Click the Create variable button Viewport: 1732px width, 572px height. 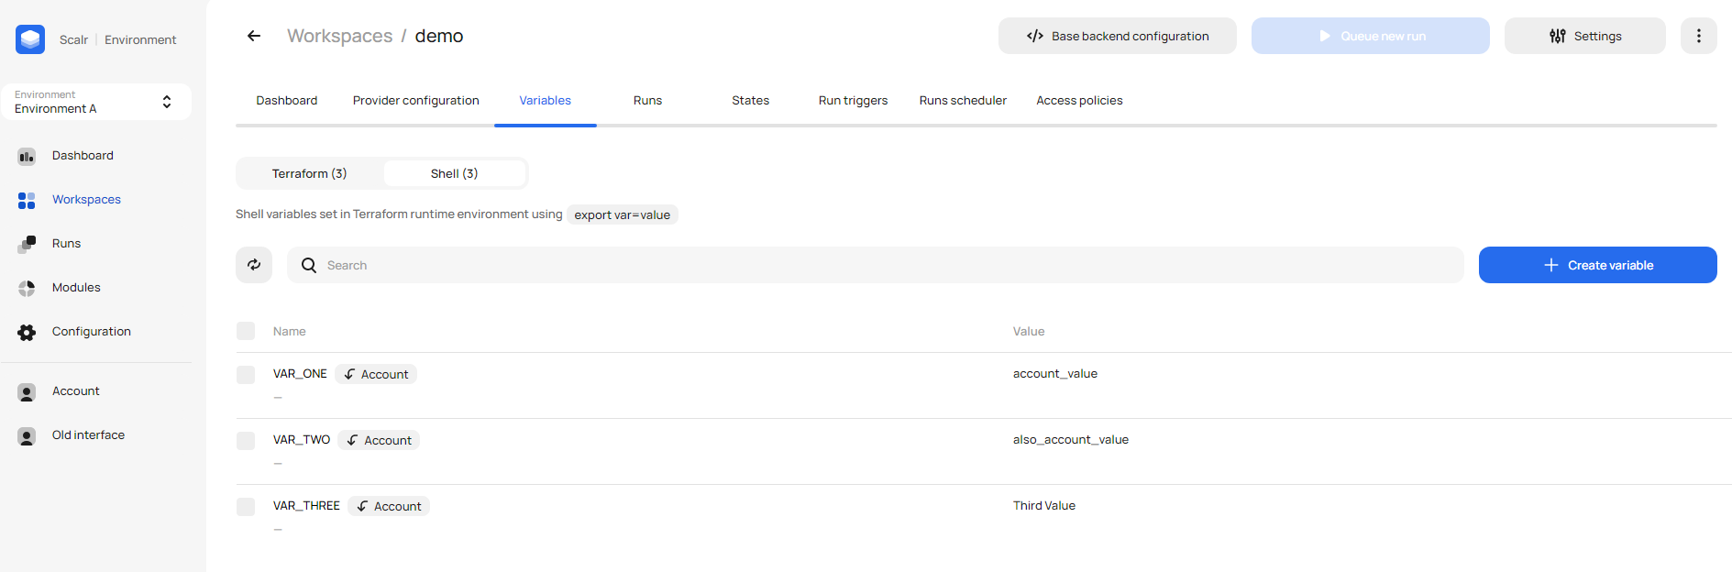(1598, 265)
